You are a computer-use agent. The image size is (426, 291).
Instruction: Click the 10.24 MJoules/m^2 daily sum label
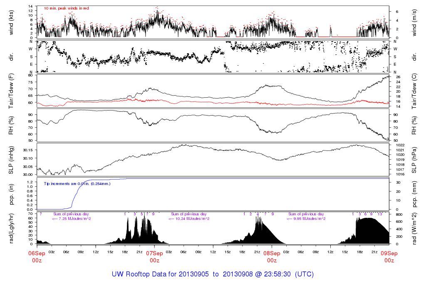(x=189, y=219)
